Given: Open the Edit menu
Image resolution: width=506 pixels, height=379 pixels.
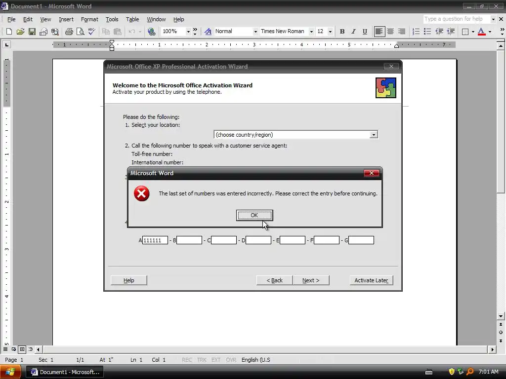Looking at the screenshot, I should coord(28,19).
